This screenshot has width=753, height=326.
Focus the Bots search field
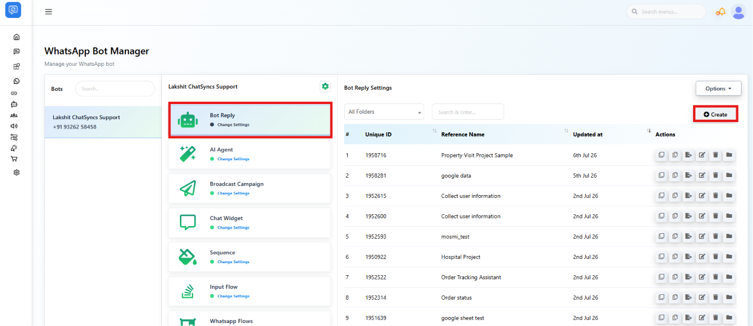pos(115,89)
